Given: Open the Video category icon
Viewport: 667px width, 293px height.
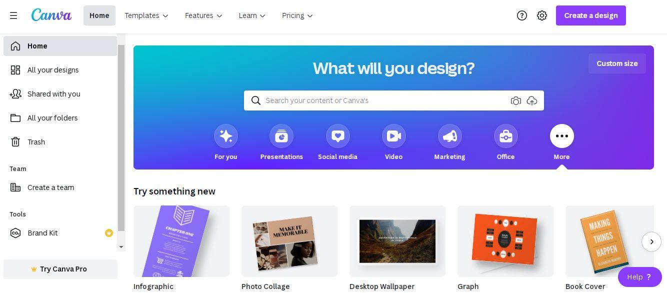Looking at the screenshot, I should click(x=394, y=136).
